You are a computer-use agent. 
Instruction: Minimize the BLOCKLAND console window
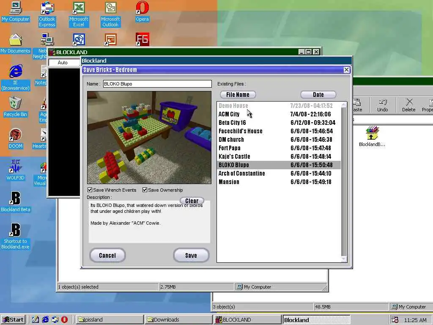click(301, 52)
